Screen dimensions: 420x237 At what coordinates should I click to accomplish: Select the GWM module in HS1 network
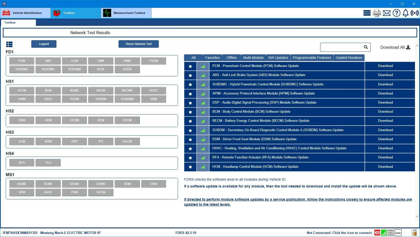(22, 99)
